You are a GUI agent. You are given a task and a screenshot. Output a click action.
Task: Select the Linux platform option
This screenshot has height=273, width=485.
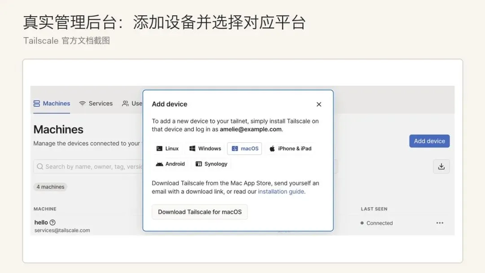(168, 149)
